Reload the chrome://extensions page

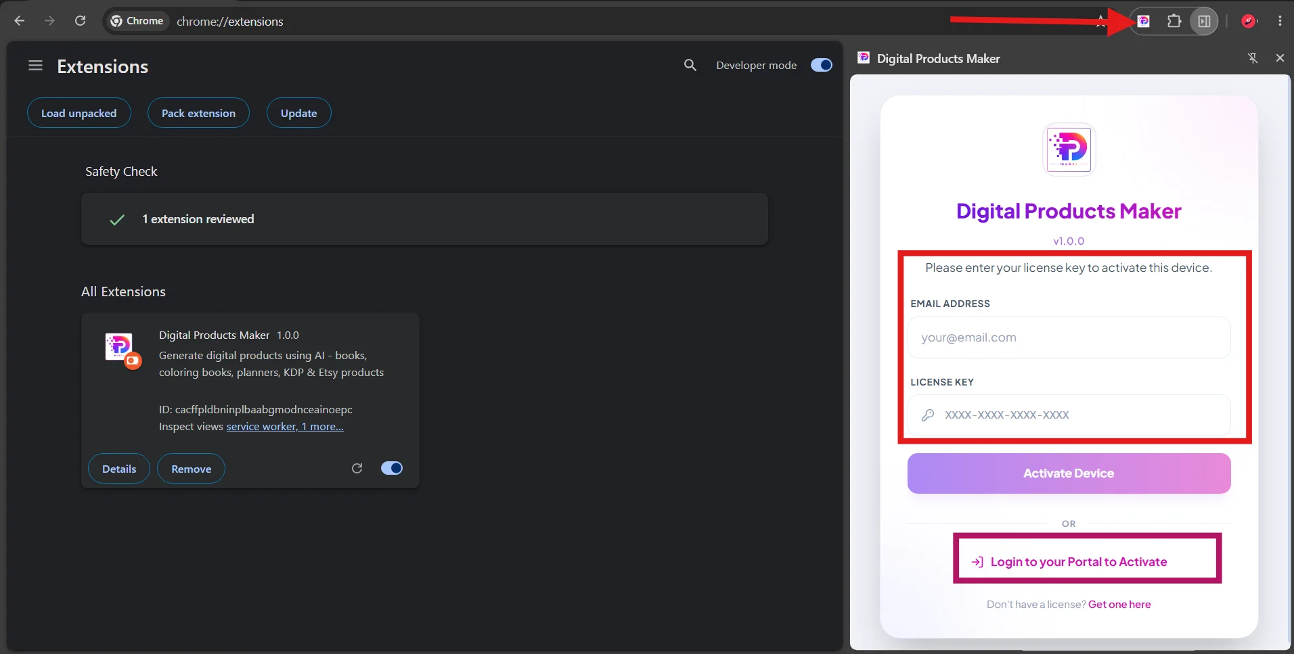(x=80, y=21)
